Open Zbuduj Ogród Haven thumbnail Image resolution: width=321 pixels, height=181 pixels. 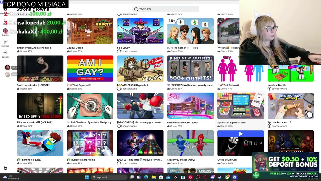[x=90, y=31]
